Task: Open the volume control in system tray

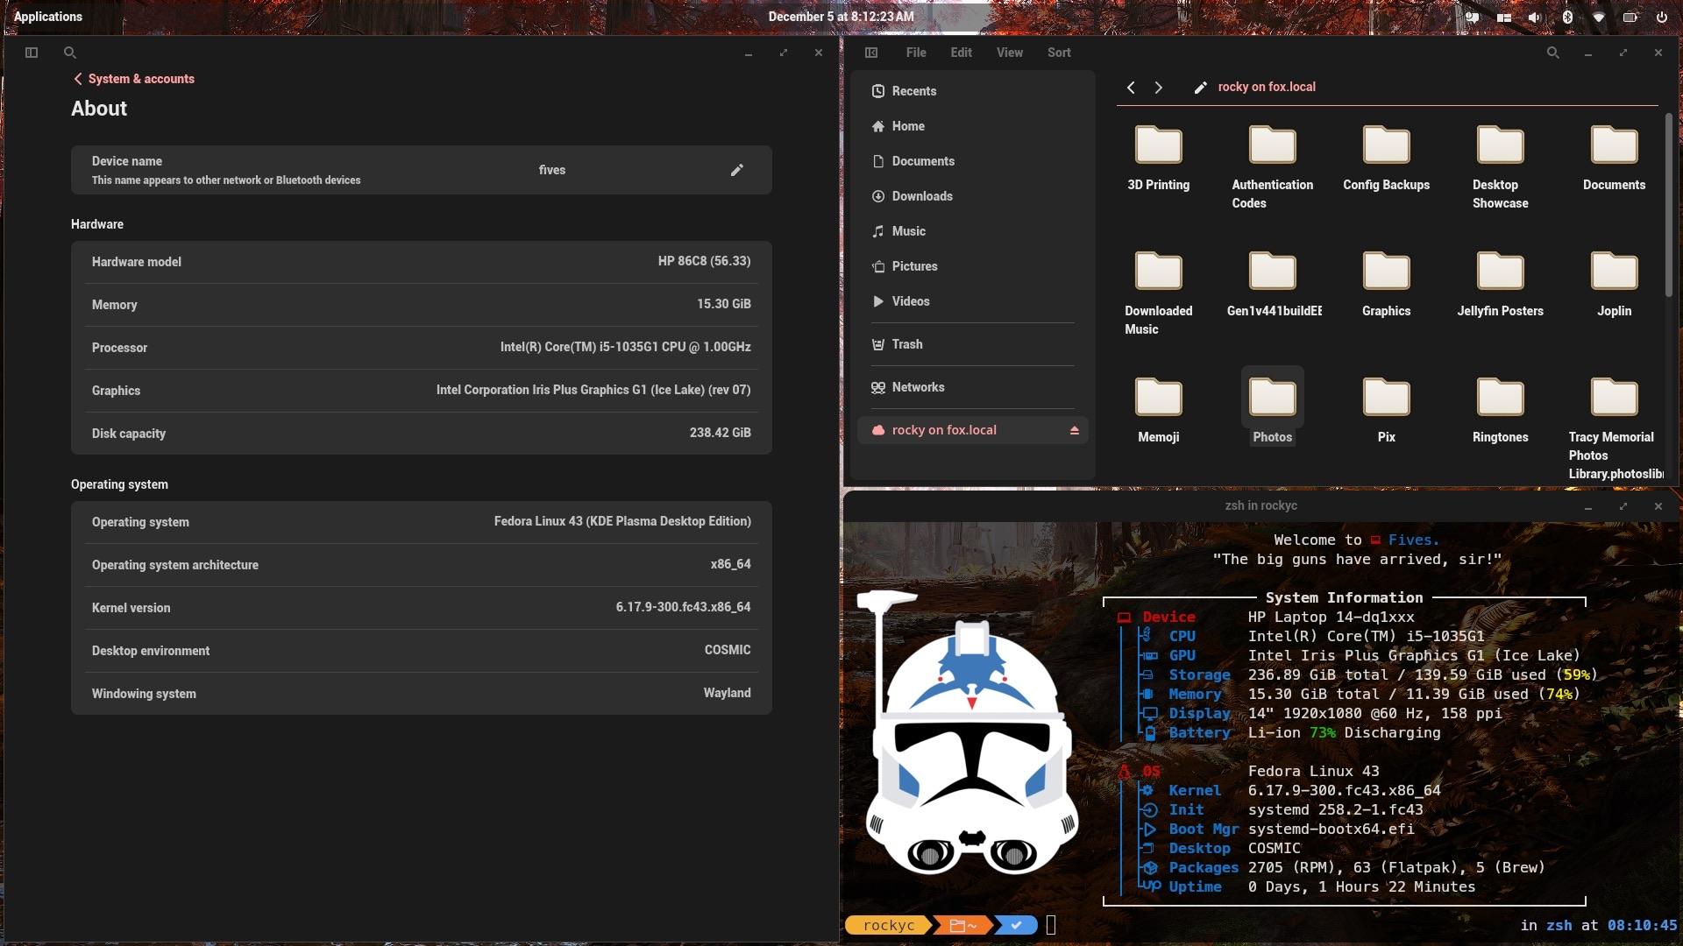Action: 1535,17
